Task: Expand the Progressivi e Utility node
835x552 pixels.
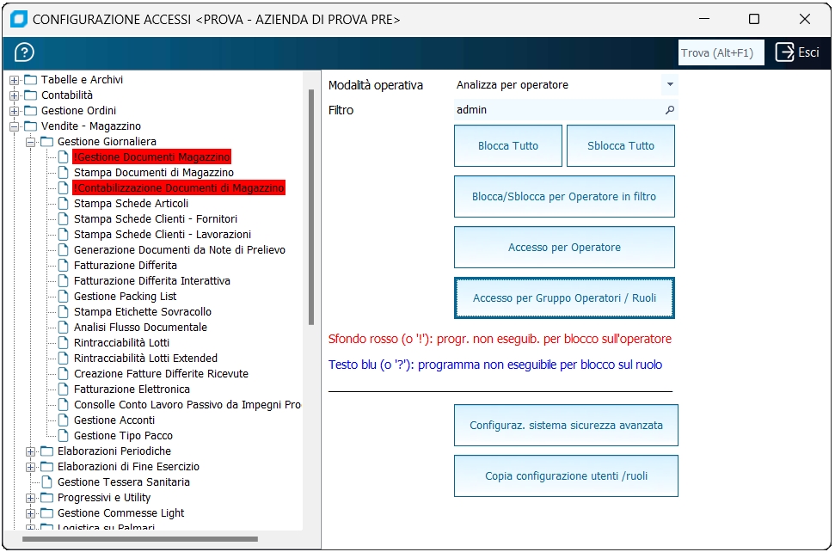Action: click(31, 498)
